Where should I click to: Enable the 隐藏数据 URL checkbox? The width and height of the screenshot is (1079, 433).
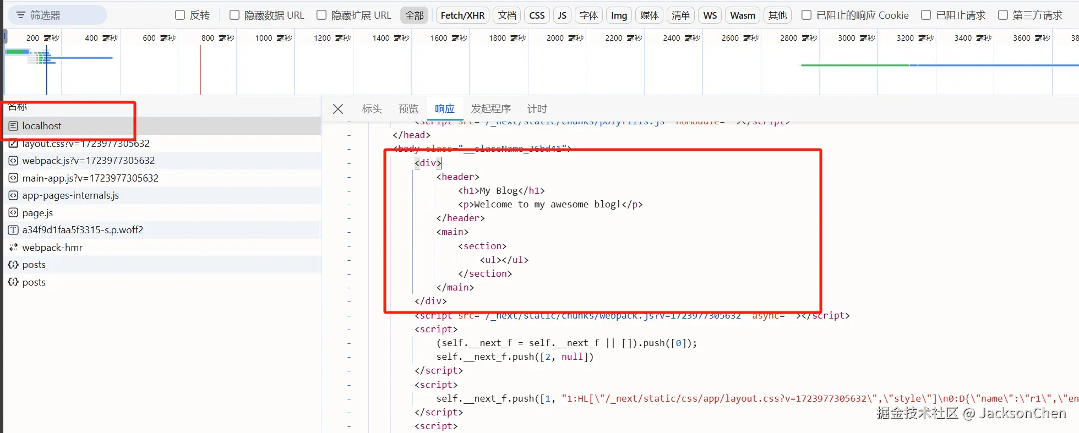click(235, 15)
